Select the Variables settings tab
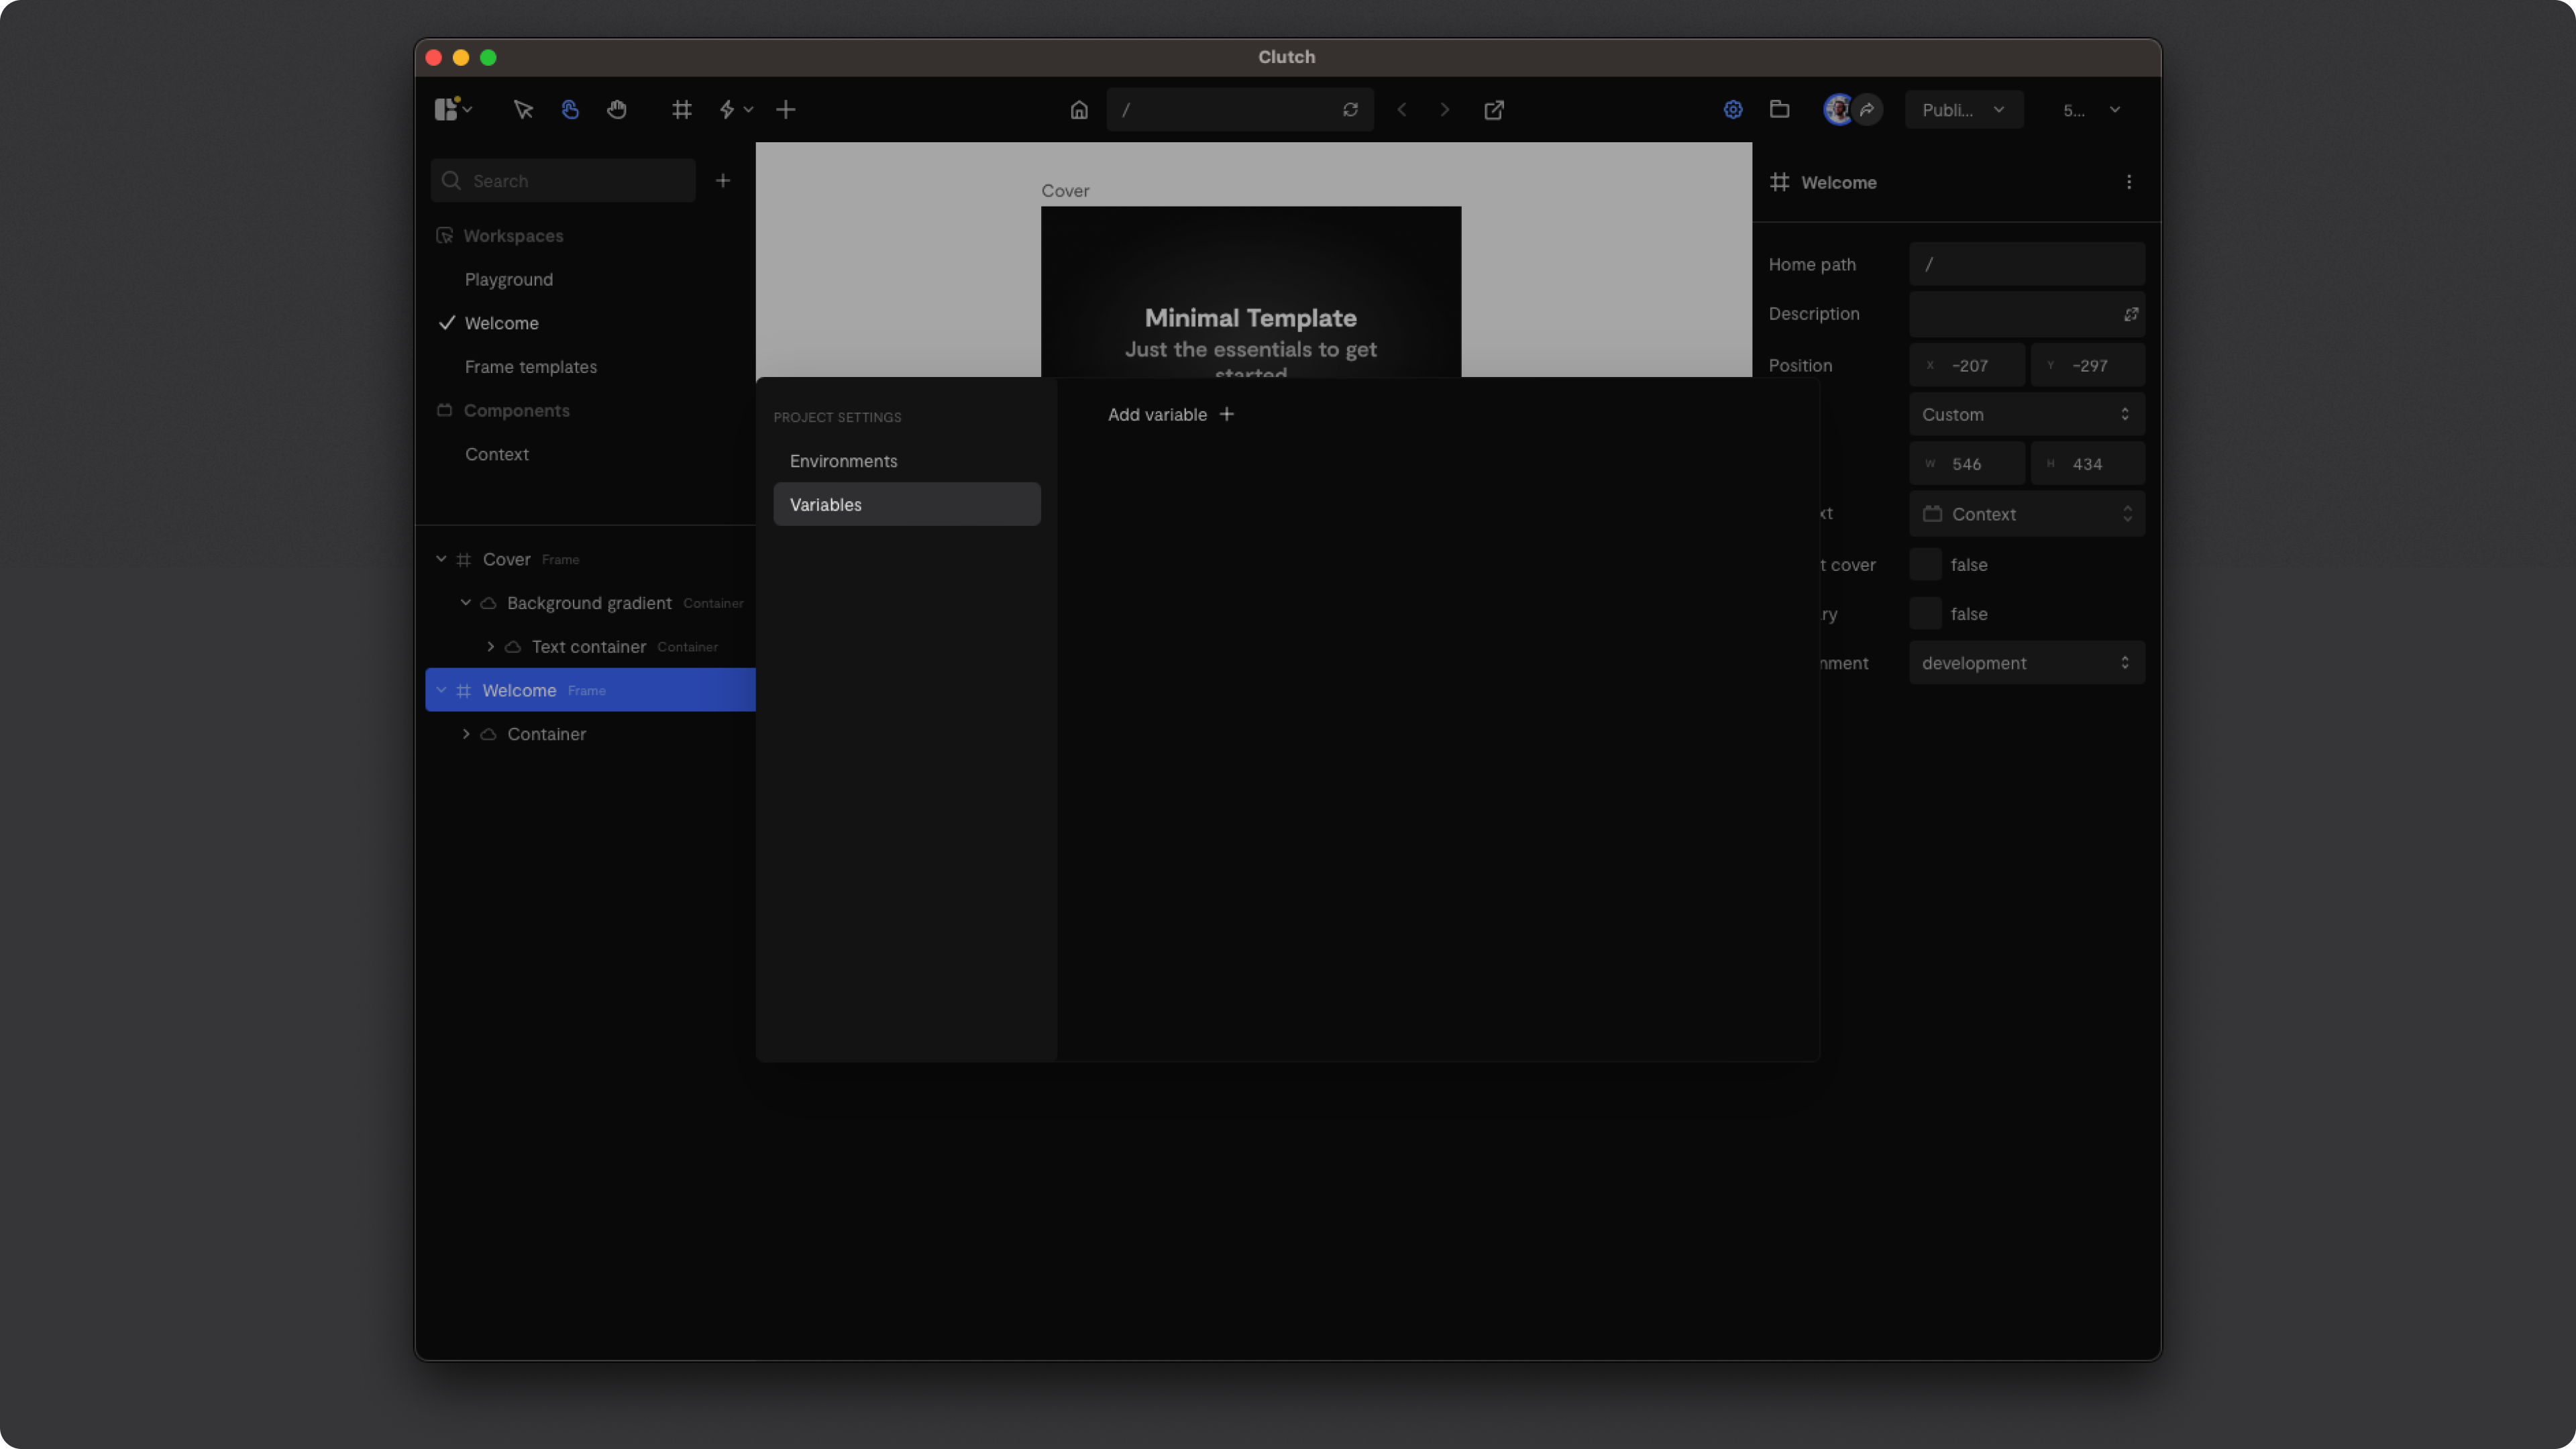2576x1449 pixels. [906, 505]
